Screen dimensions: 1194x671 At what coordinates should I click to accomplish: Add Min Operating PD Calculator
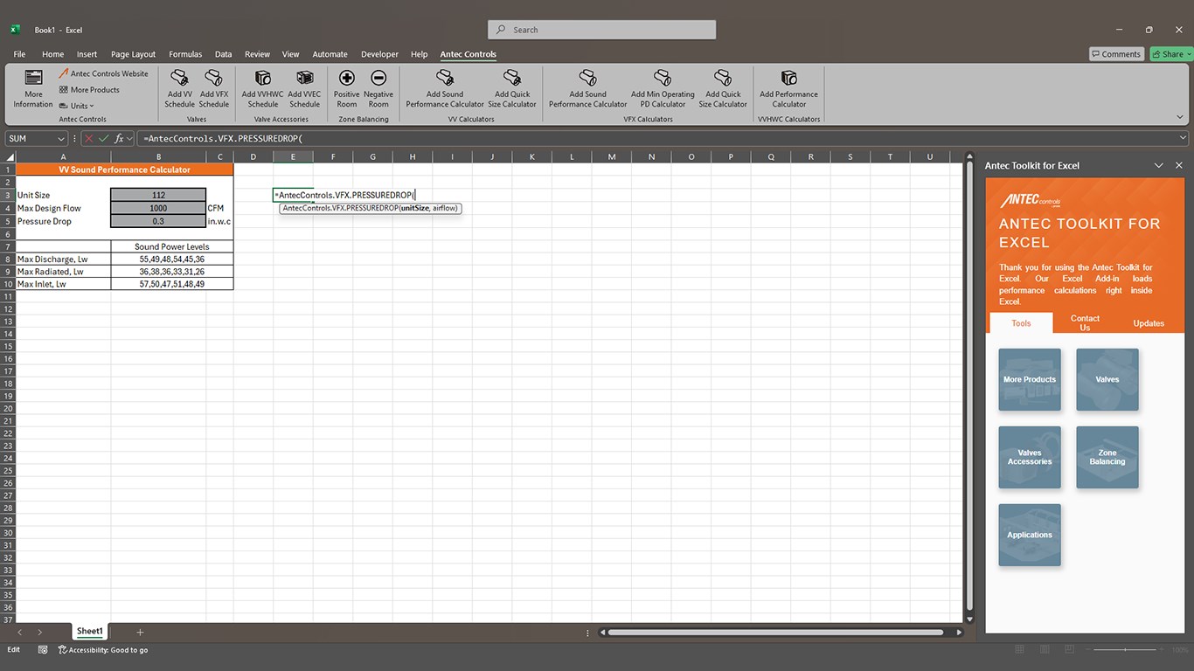(x=663, y=88)
